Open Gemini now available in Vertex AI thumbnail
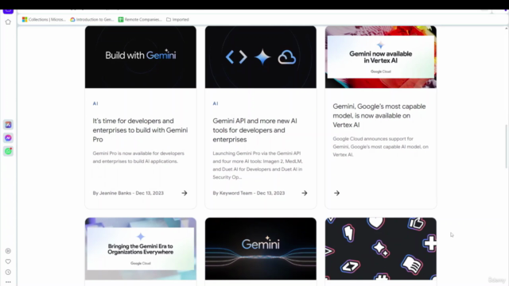 click(381, 57)
